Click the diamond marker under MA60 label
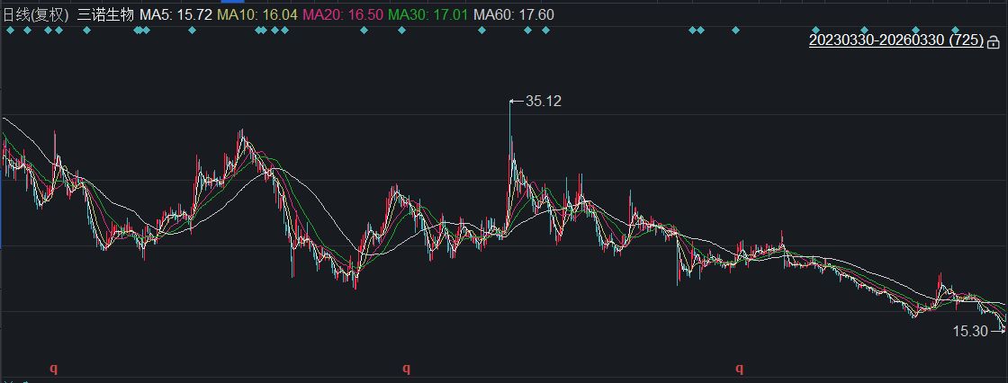This screenshot has height=383, width=1008. click(x=481, y=31)
